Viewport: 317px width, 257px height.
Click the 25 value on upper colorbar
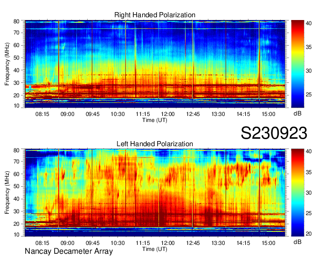click(309, 95)
